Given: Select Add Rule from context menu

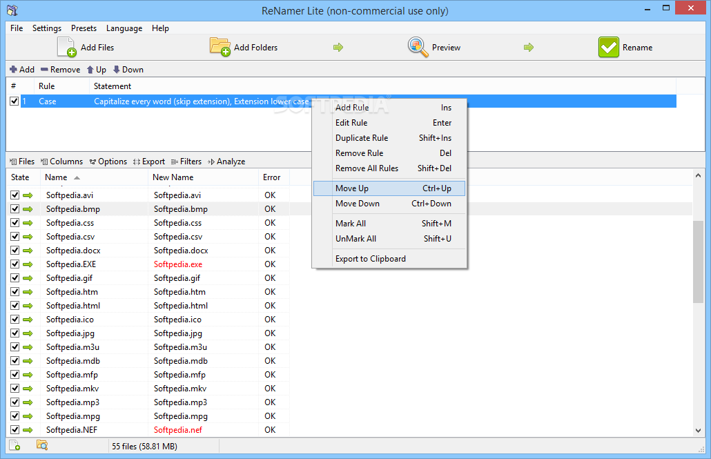Looking at the screenshot, I should 389,108.
